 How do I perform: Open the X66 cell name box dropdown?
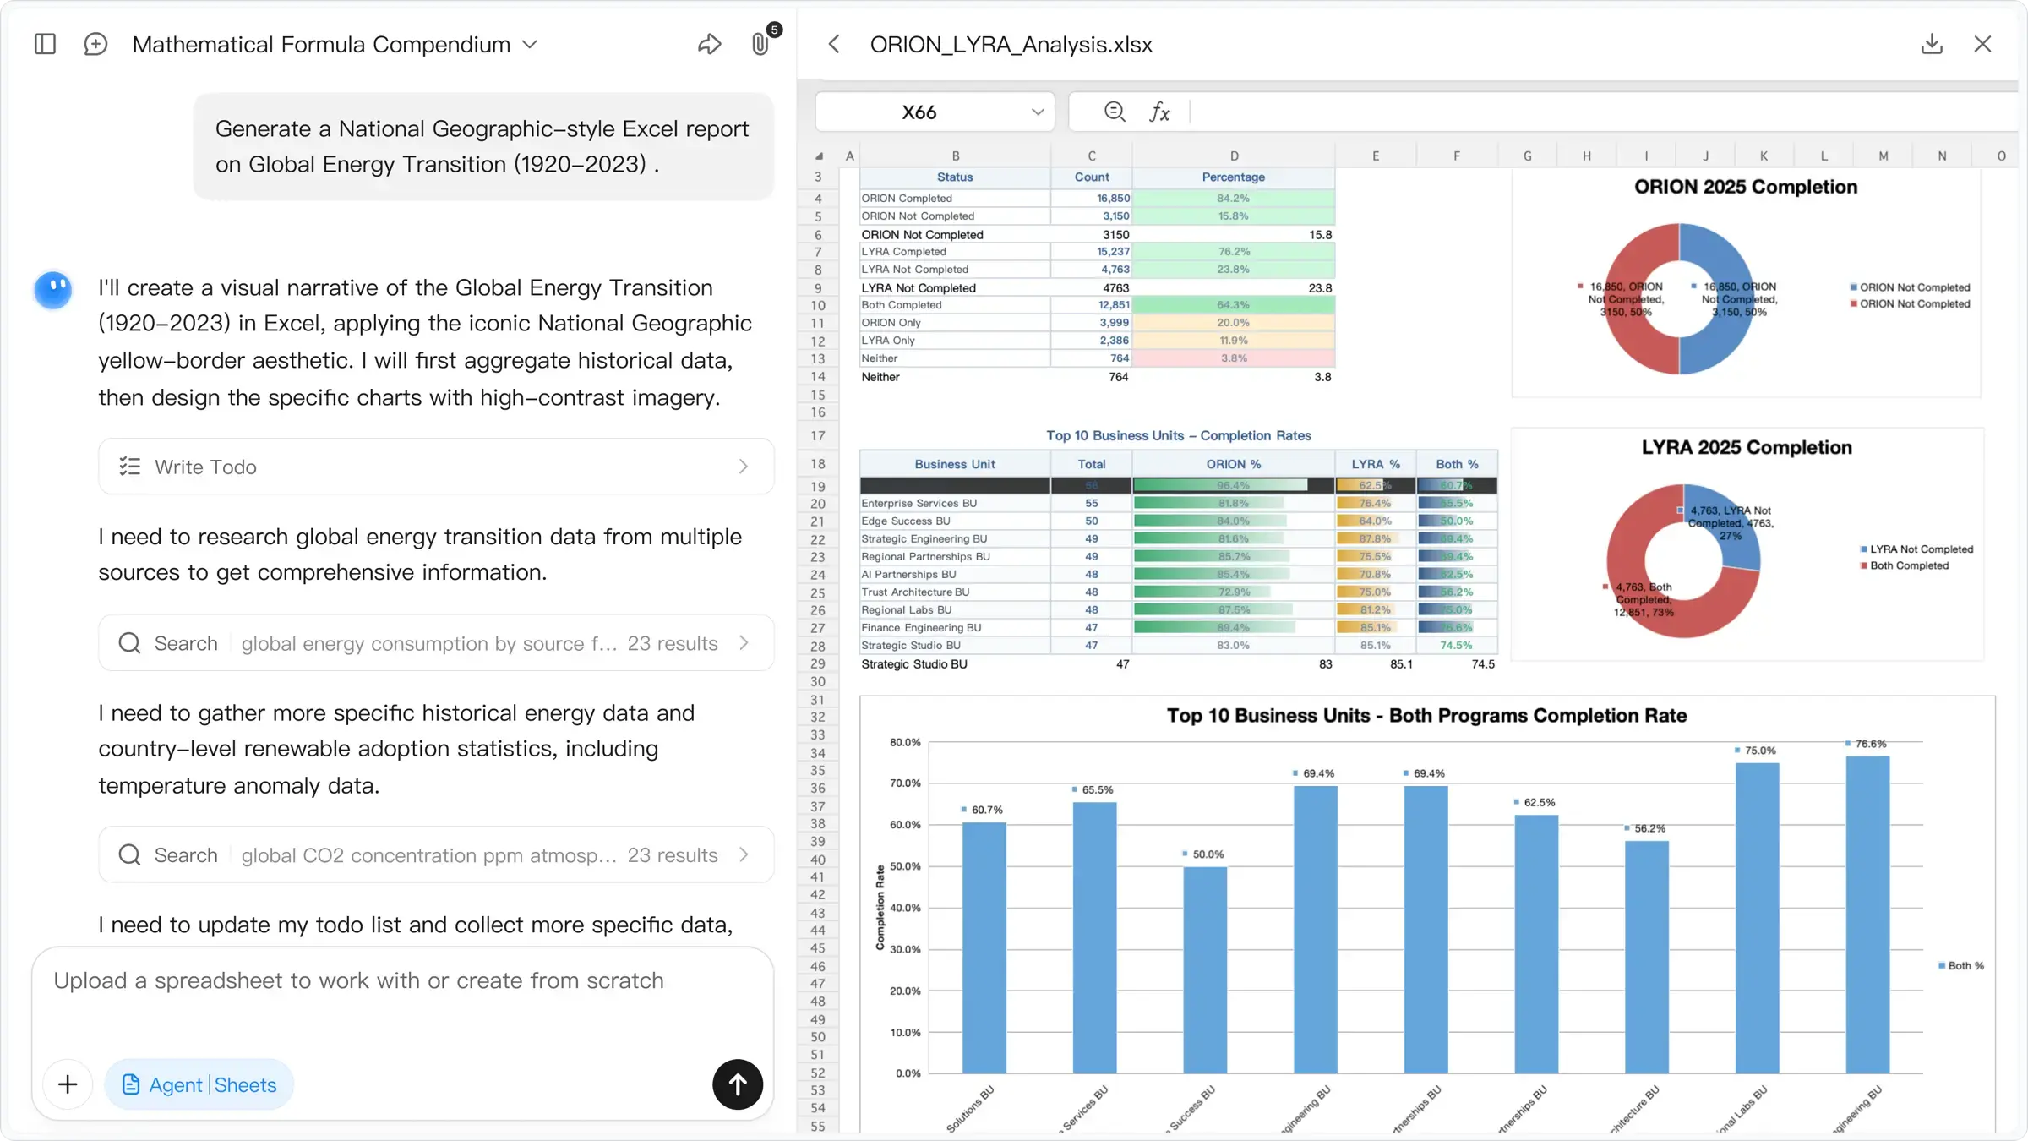[x=1037, y=111]
